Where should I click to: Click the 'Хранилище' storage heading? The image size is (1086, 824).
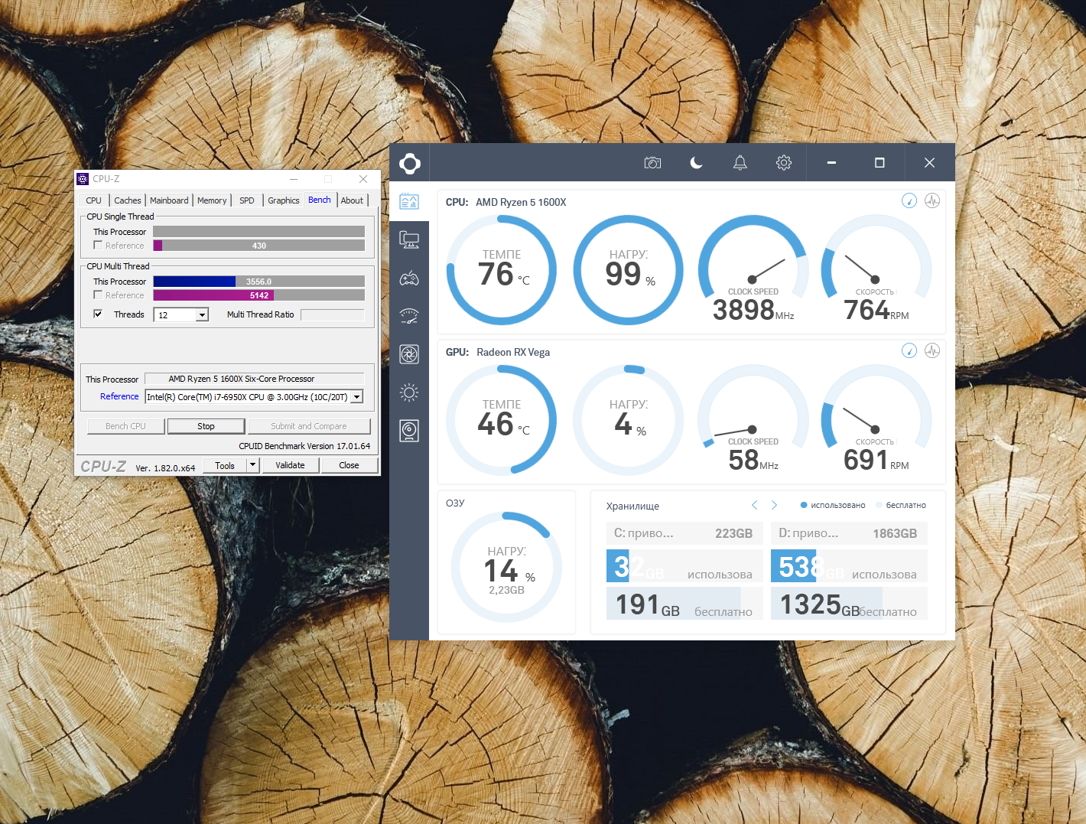(x=632, y=506)
